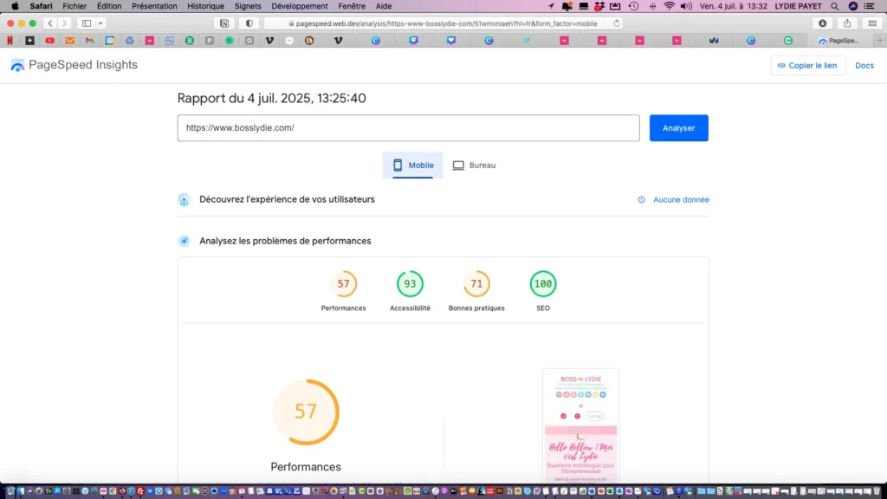The height and width of the screenshot is (499, 887).
Task: Click the PageSpeed Insights logo
Action: click(74, 65)
